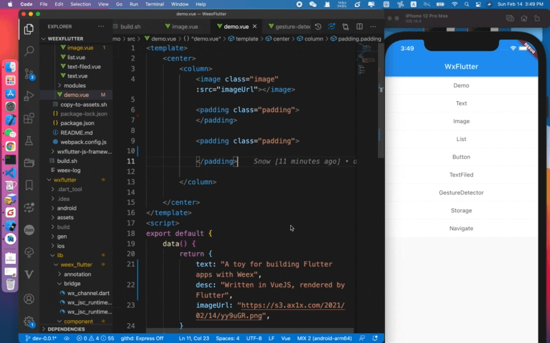Tap Navigate in the WxFlutter app list
This screenshot has width=550, height=343.
click(461, 228)
